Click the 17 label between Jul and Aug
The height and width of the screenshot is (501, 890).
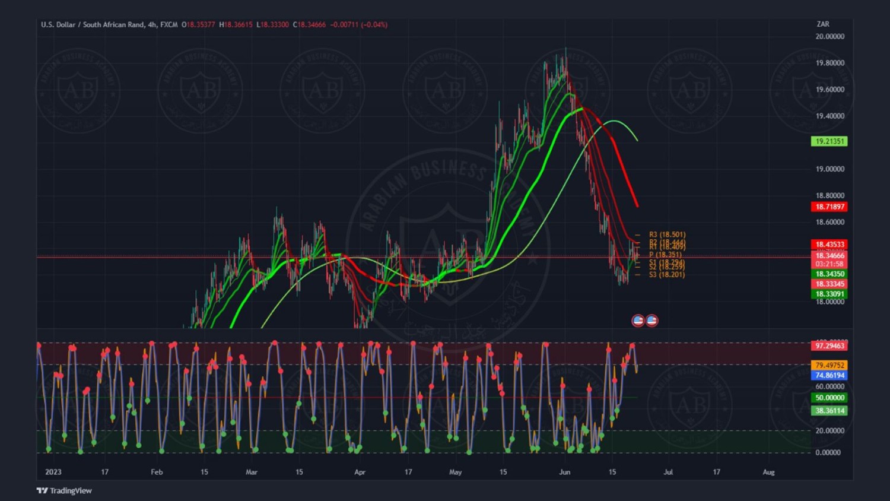tap(717, 473)
